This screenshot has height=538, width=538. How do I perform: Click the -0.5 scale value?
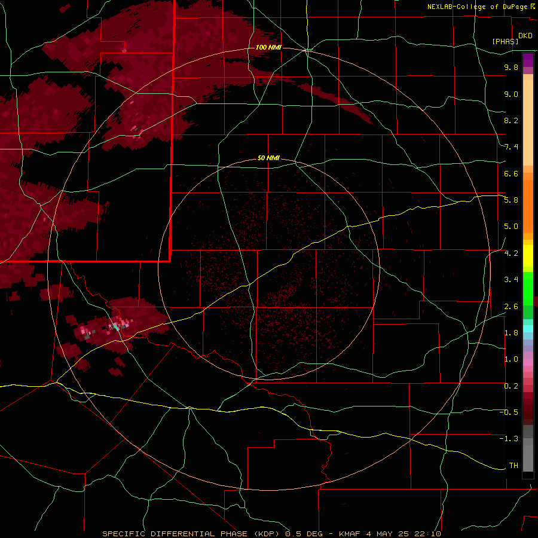[x=509, y=412]
